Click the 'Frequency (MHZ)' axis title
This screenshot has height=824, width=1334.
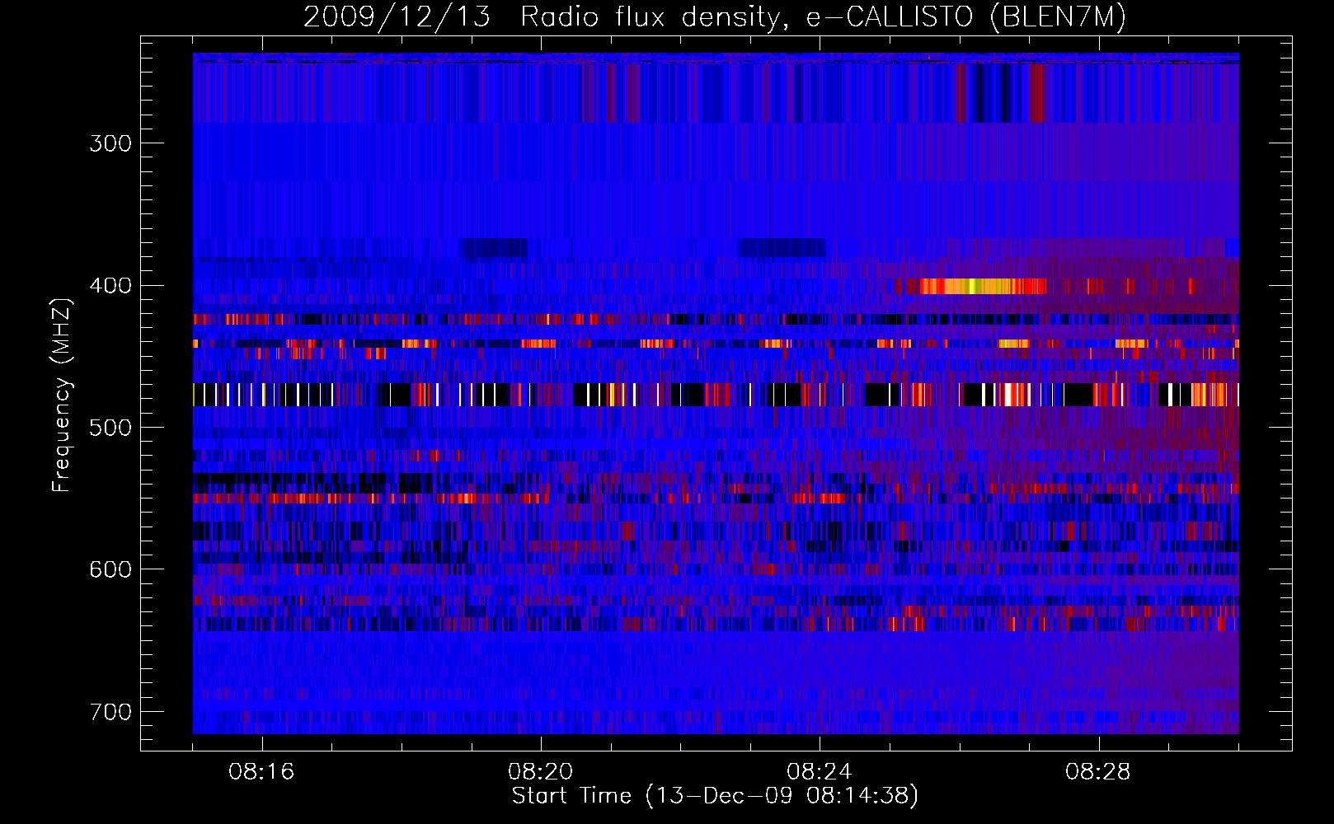pyautogui.click(x=62, y=395)
